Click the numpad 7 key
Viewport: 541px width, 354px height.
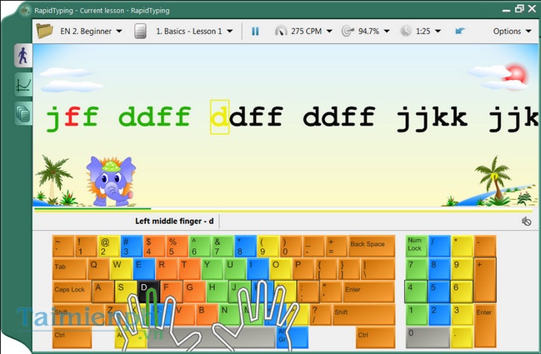click(417, 269)
